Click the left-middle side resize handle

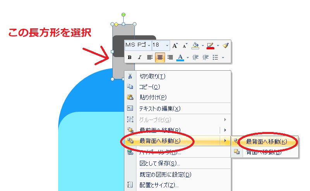tap(112, 52)
